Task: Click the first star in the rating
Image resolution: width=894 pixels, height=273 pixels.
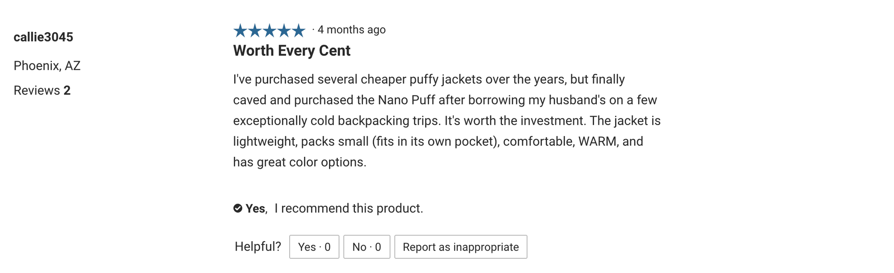Action: 239,30
